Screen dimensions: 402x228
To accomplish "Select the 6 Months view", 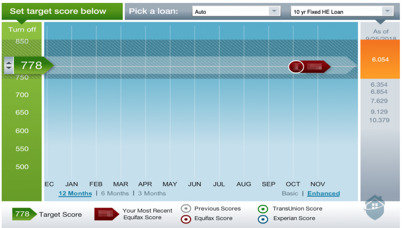I will (x=115, y=193).
